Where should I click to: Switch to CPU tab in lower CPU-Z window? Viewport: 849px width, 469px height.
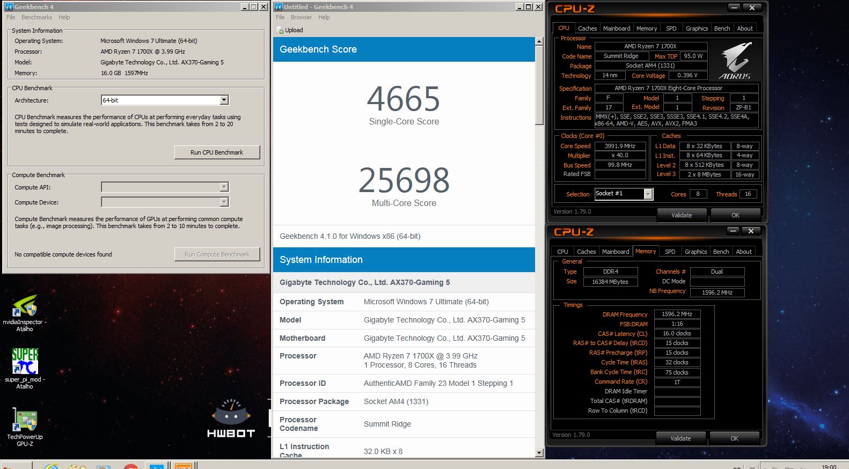click(x=562, y=252)
